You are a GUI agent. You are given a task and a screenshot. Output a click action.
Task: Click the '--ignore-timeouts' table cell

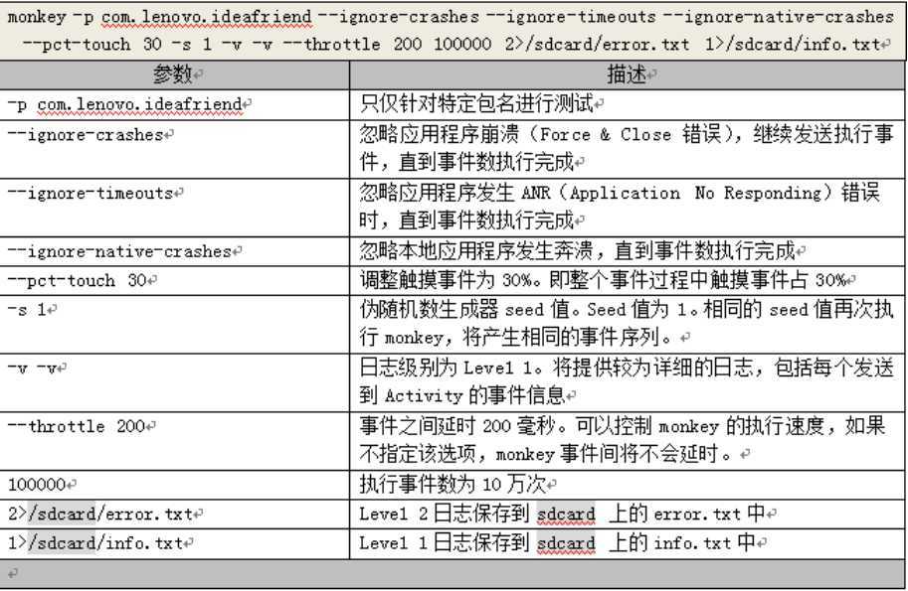[x=174, y=208]
